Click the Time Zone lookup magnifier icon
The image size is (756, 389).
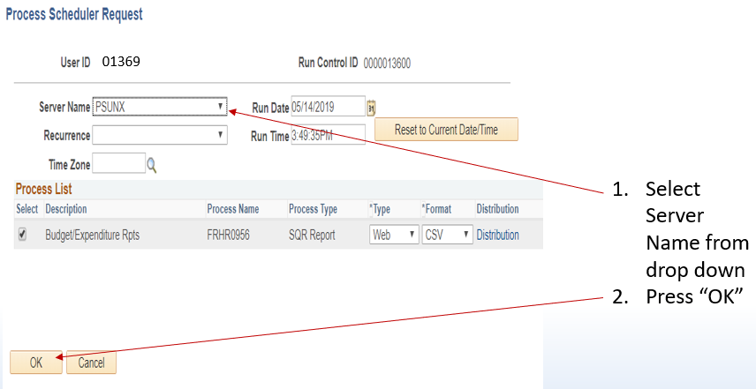click(152, 166)
